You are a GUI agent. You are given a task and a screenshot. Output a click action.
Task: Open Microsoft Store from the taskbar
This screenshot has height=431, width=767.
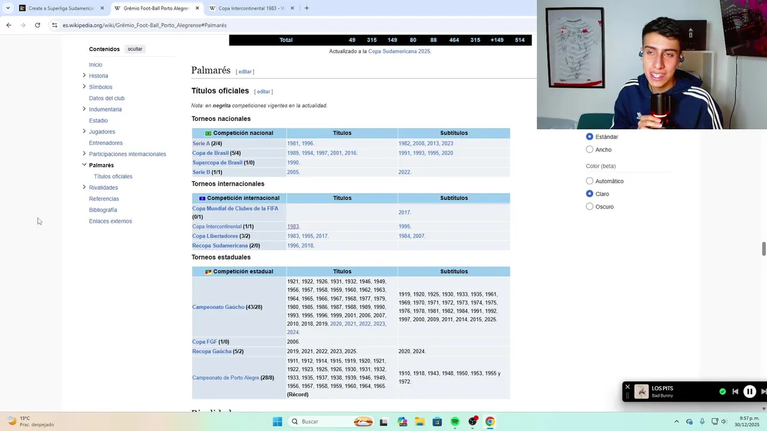coord(437,421)
